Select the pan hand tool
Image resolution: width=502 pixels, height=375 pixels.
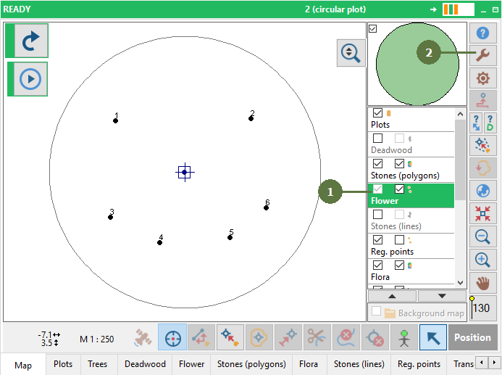(483, 281)
